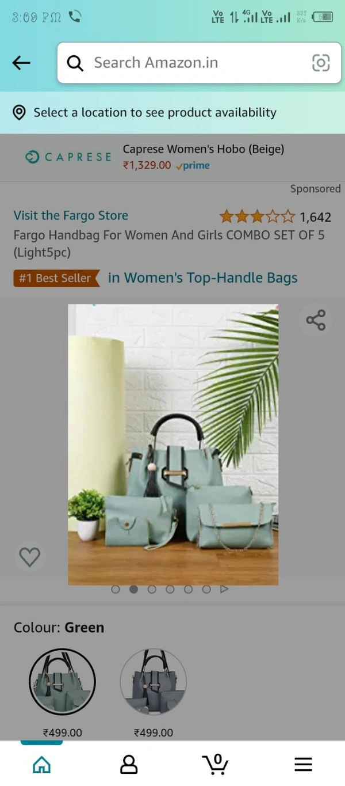Screen dimensions: 345x786
Task: Add product to wishlist with heart icon
Action: pyautogui.click(x=30, y=557)
